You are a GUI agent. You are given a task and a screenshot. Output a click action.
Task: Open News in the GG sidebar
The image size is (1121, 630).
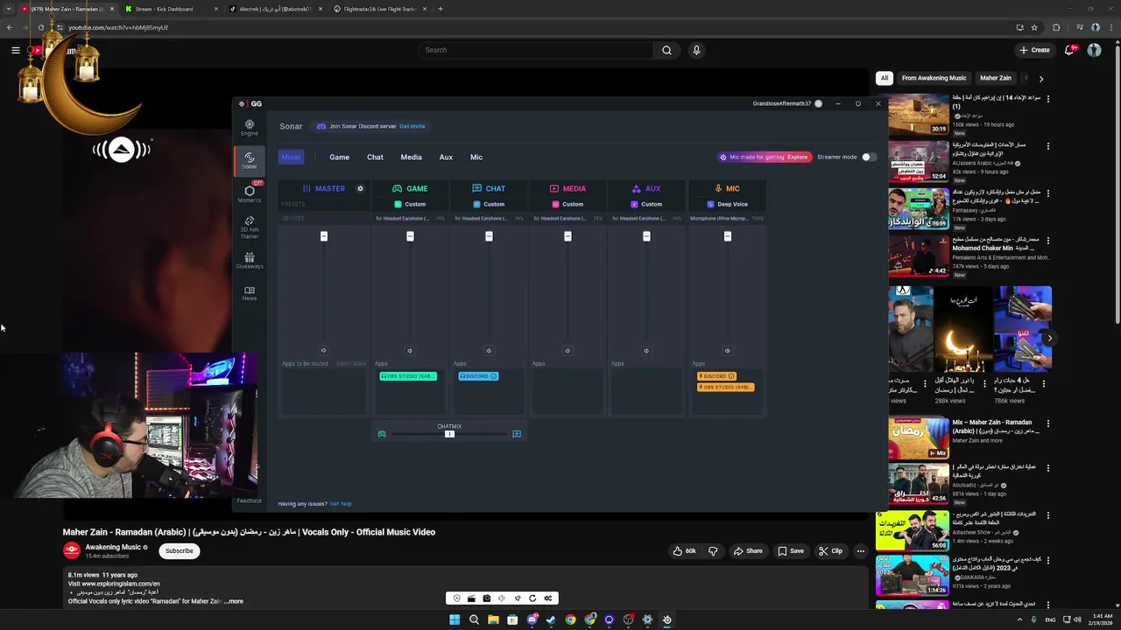tap(250, 293)
